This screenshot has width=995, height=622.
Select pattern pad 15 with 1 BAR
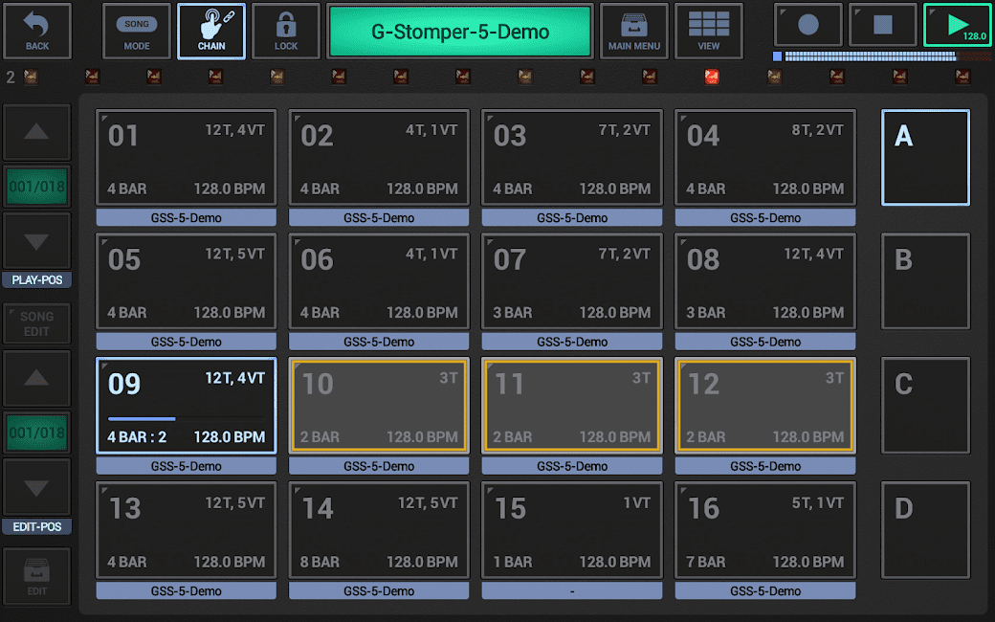[x=572, y=530]
